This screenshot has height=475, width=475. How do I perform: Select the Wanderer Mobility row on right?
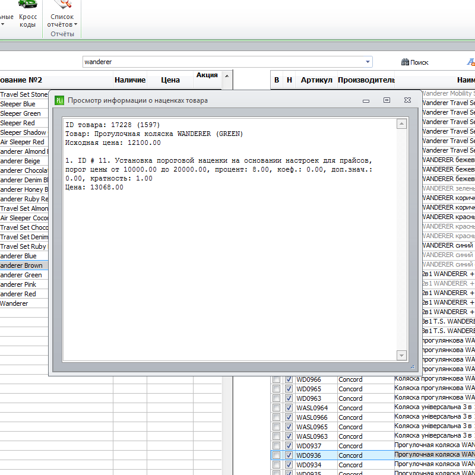(x=448, y=93)
